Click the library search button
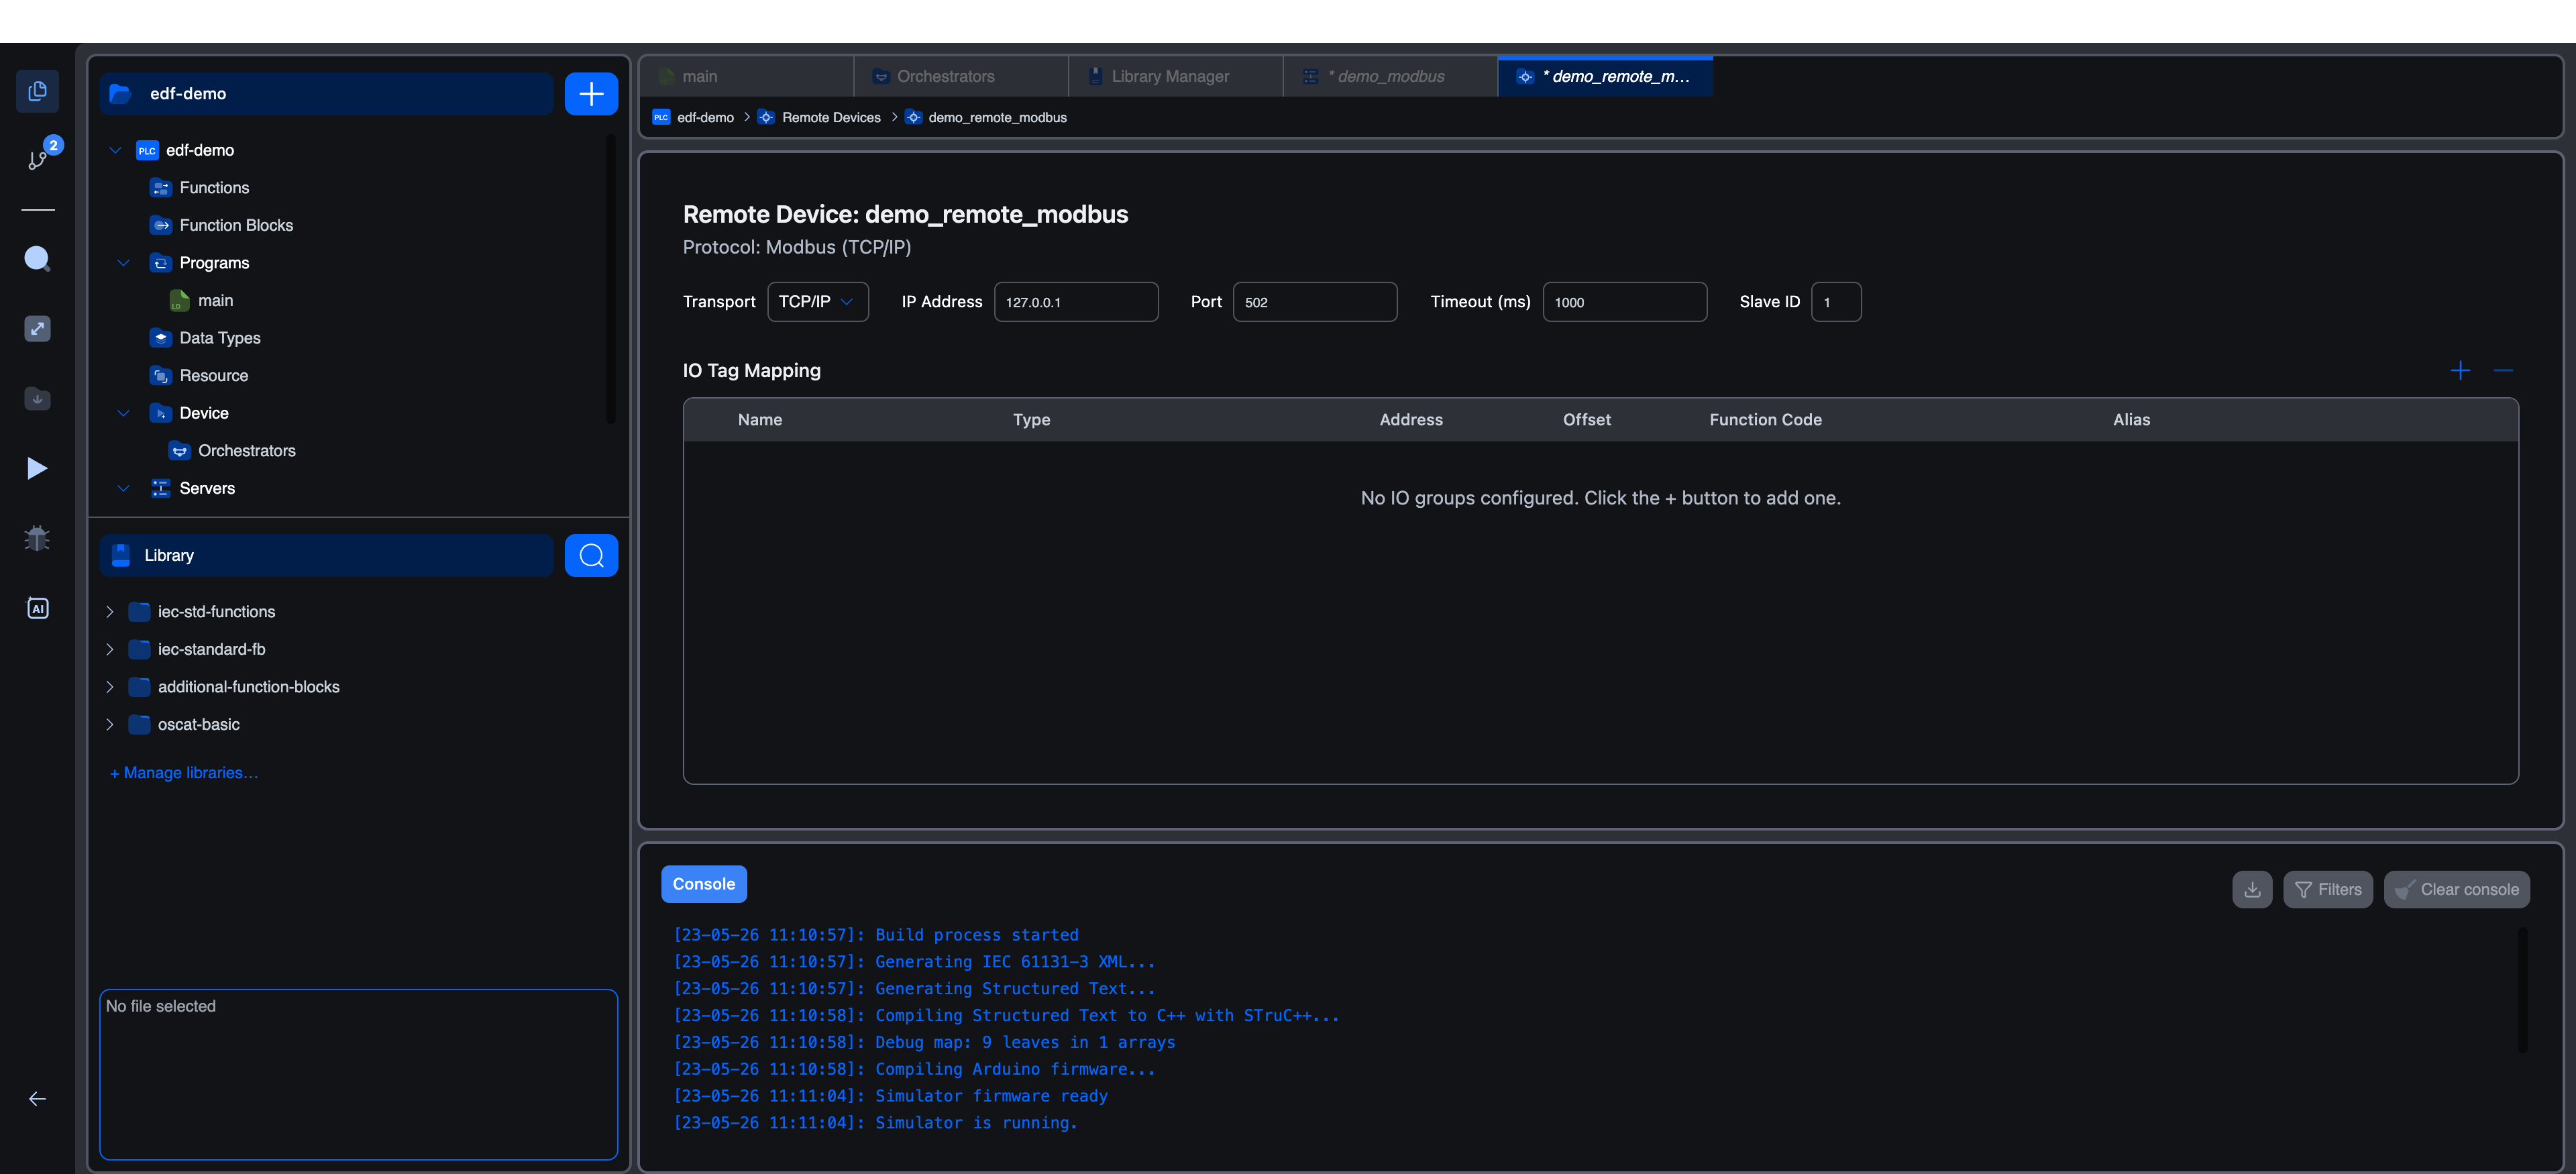This screenshot has height=1174, width=2576. [591, 555]
